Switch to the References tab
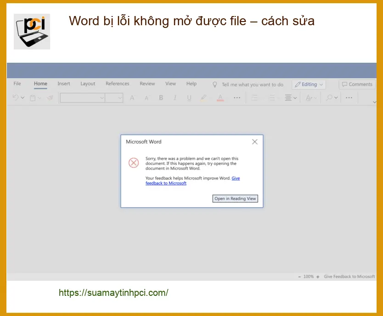Viewport: 383px width, 316px height. (x=118, y=83)
